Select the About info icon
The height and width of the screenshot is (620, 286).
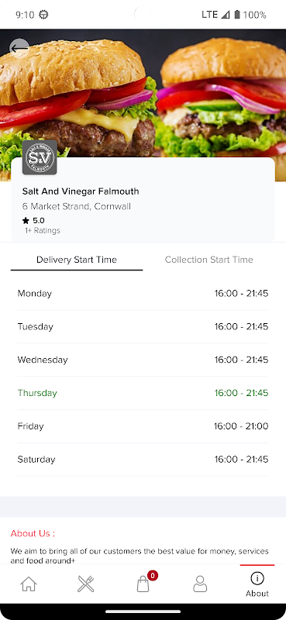click(x=257, y=578)
